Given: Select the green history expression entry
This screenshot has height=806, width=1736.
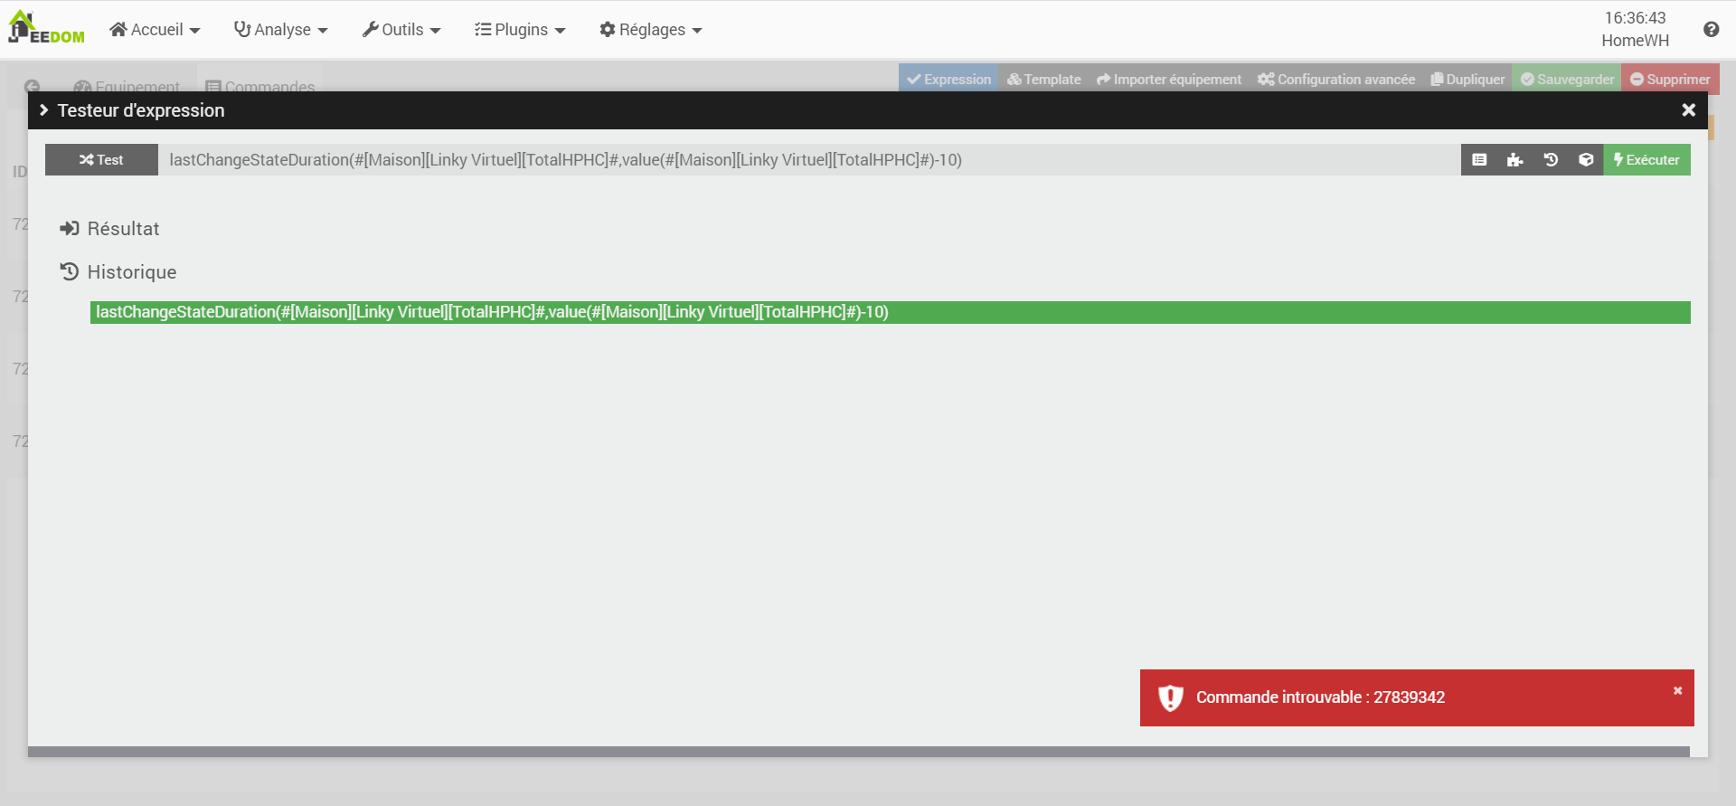Looking at the screenshot, I should (890, 312).
